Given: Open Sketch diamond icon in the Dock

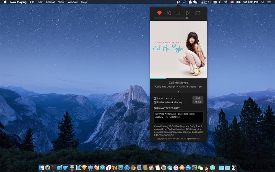Looking at the screenshot, I should pos(84,168).
